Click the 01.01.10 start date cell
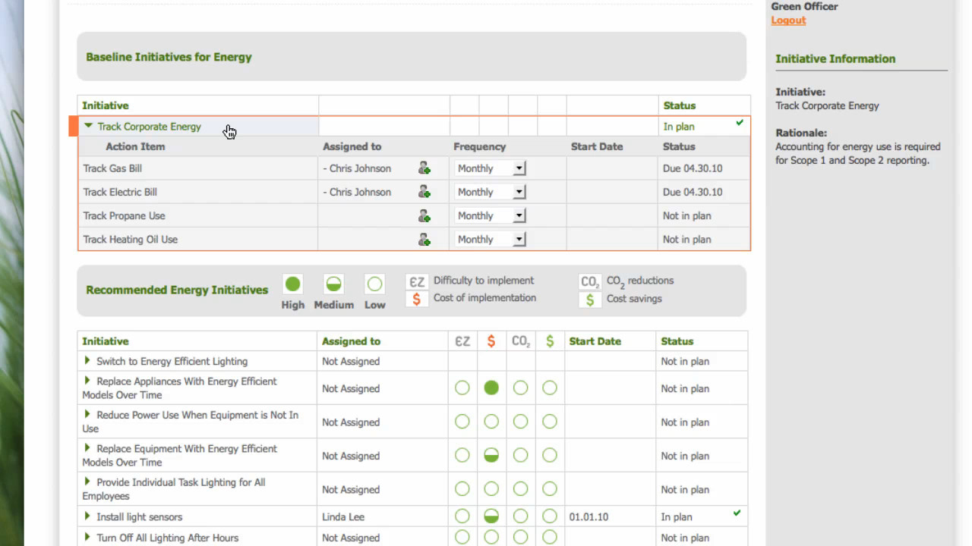Image resolution: width=972 pixels, height=546 pixels. 588,516
